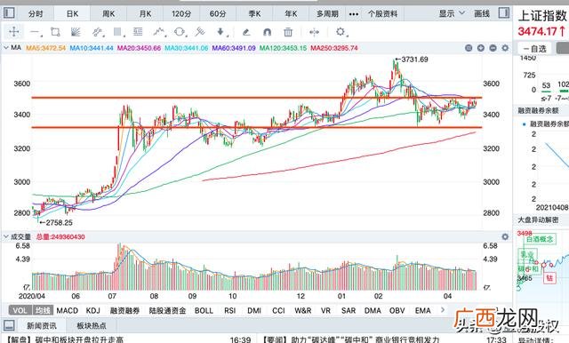Select the crosshair move cursor tool
The width and height of the screenshot is (569, 343).
click(x=14, y=32)
